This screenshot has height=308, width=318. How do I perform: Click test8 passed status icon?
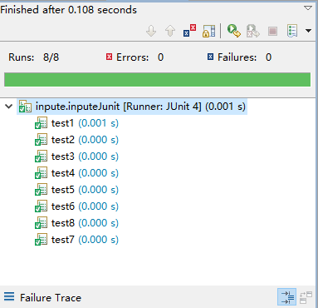pyautogui.click(x=41, y=223)
